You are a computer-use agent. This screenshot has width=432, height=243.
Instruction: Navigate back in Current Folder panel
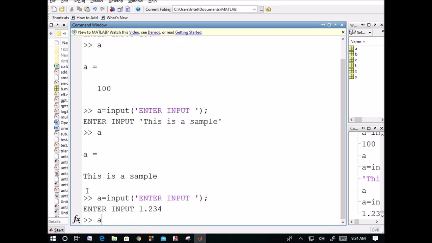pyautogui.click(x=51, y=33)
